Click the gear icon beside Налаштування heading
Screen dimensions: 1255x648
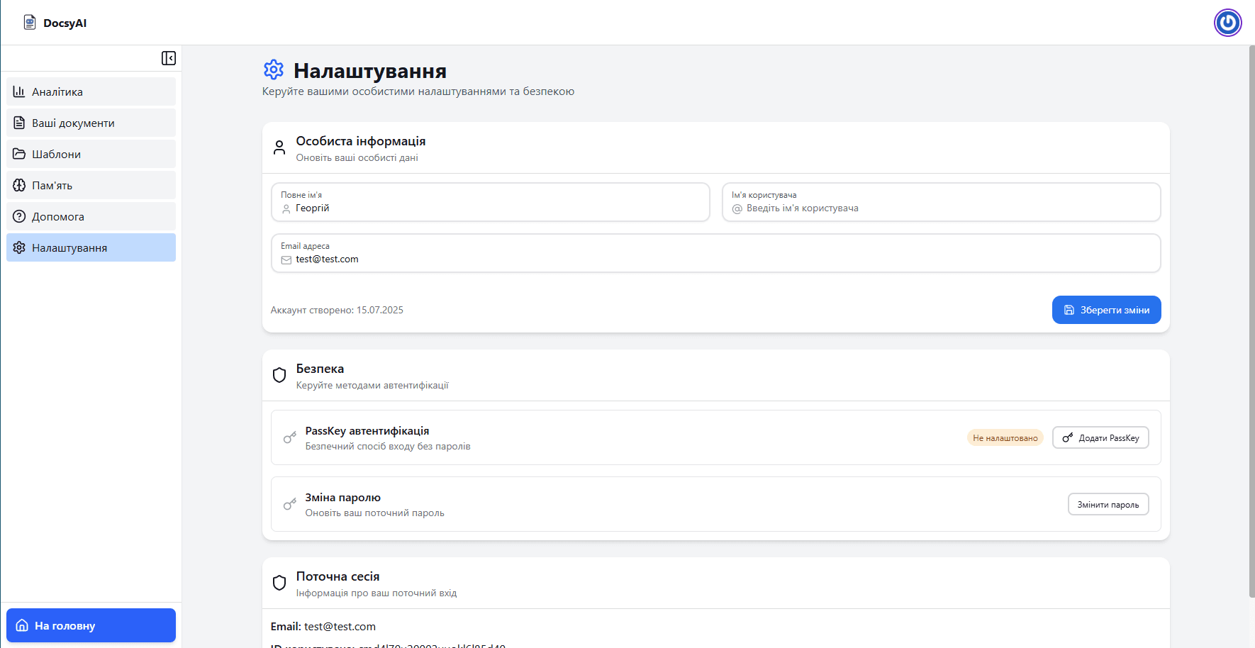(x=274, y=69)
